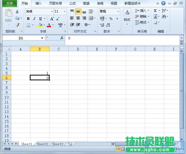This screenshot has width=186, height=154.
Task: Increase indent
Action: pos(78,25)
